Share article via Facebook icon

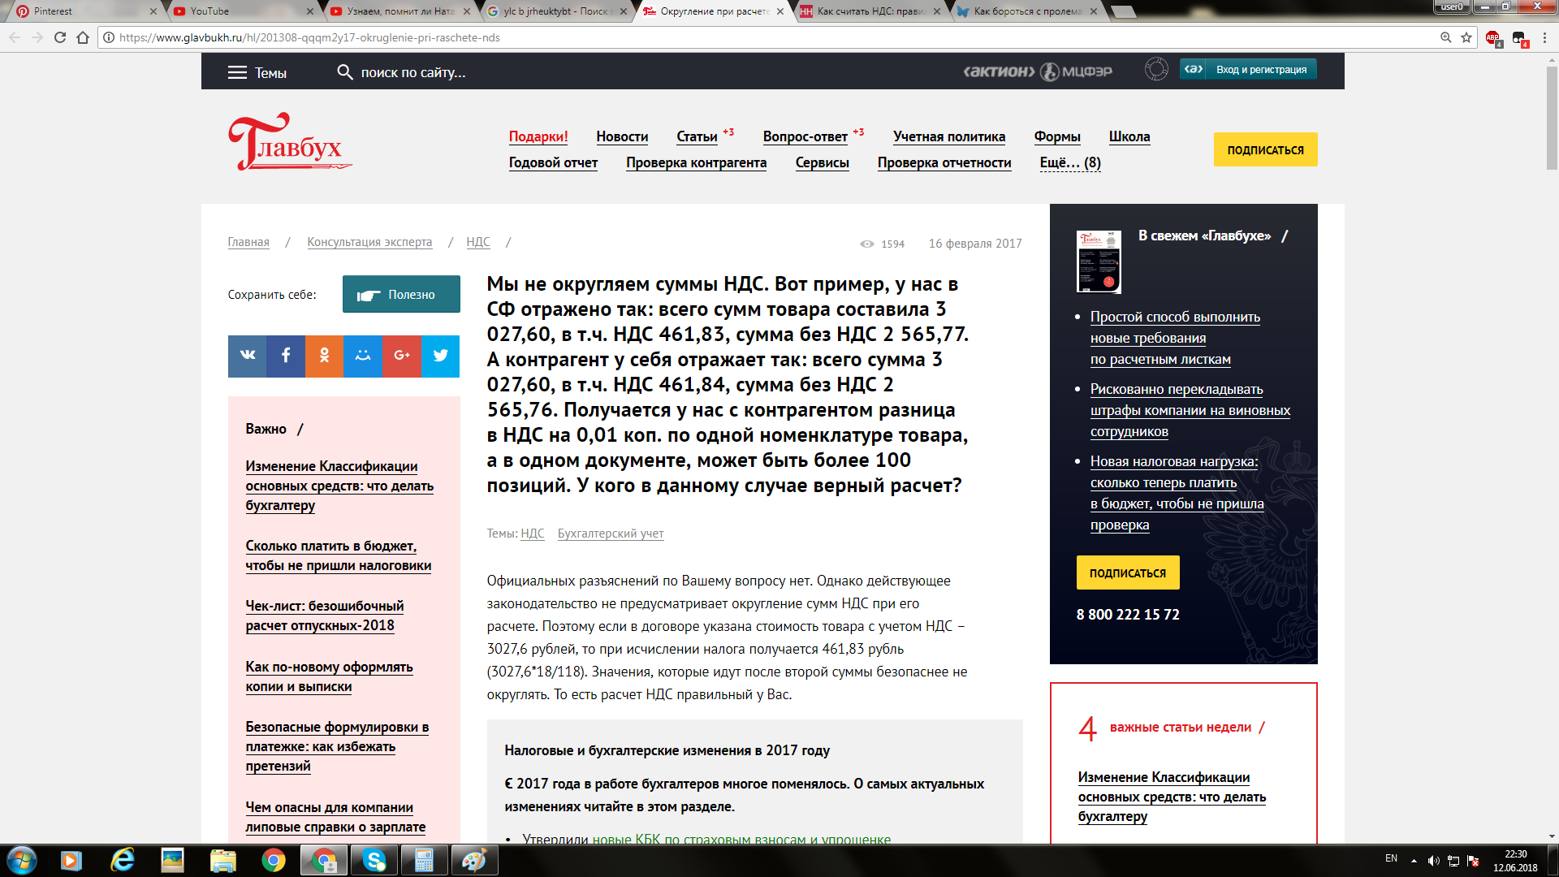(286, 356)
